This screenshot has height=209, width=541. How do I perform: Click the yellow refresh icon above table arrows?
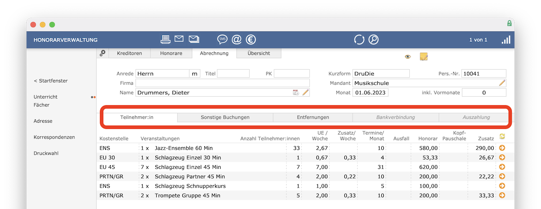(x=502, y=136)
